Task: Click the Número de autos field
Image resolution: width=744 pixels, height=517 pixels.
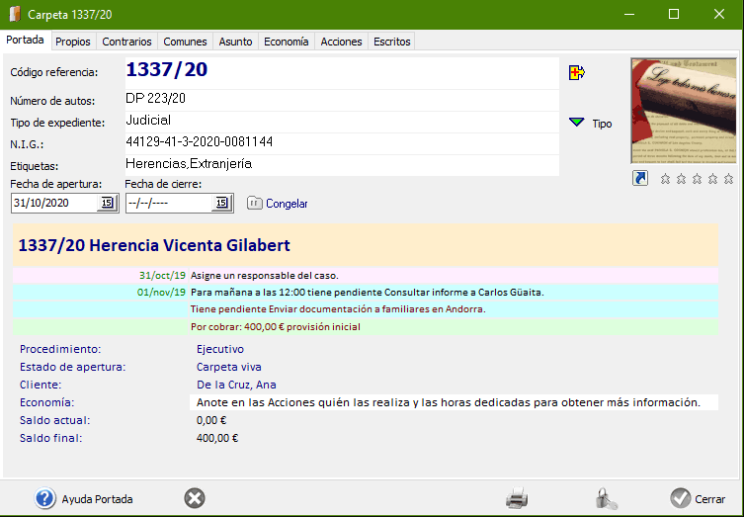Action: (x=341, y=99)
